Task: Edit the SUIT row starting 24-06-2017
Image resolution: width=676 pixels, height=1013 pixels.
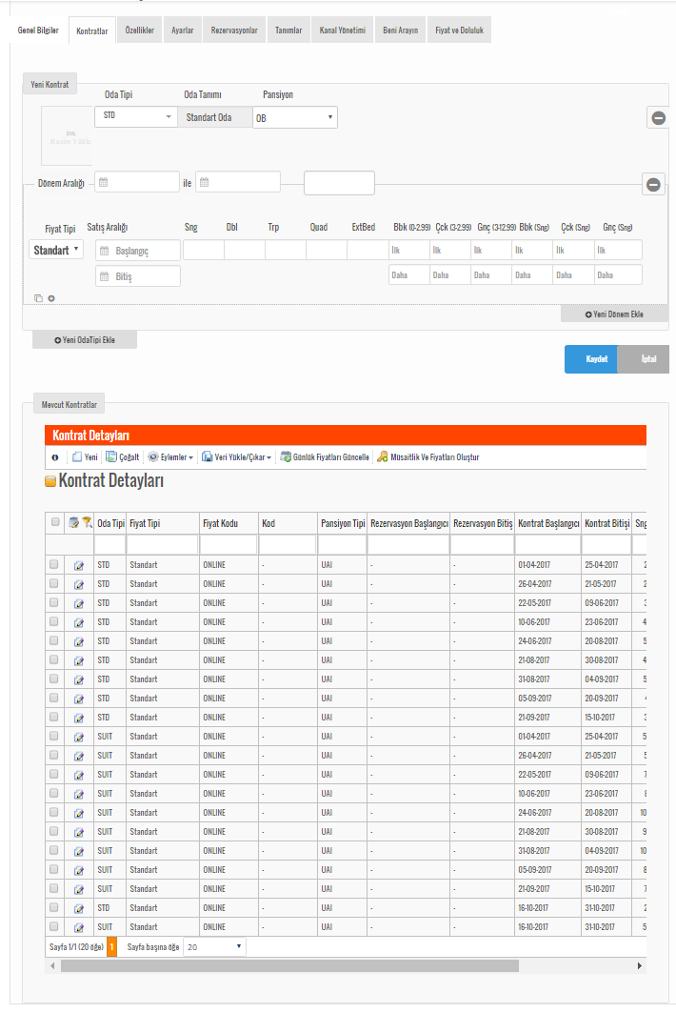Action: point(79,814)
